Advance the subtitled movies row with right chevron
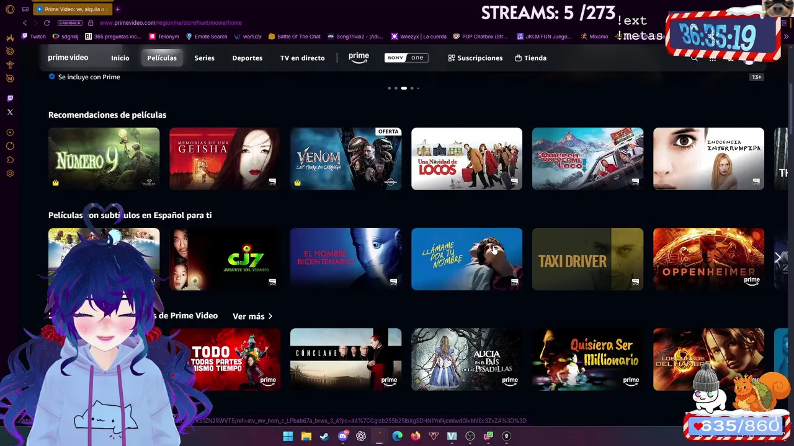 coord(778,258)
